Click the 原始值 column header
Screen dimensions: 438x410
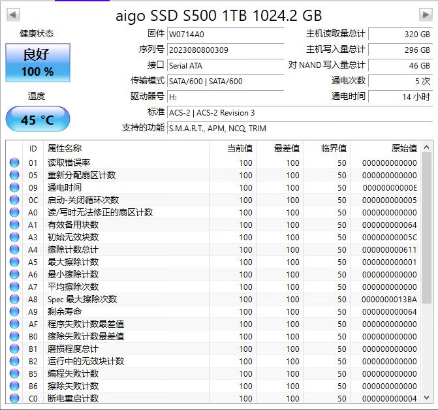[386, 148]
